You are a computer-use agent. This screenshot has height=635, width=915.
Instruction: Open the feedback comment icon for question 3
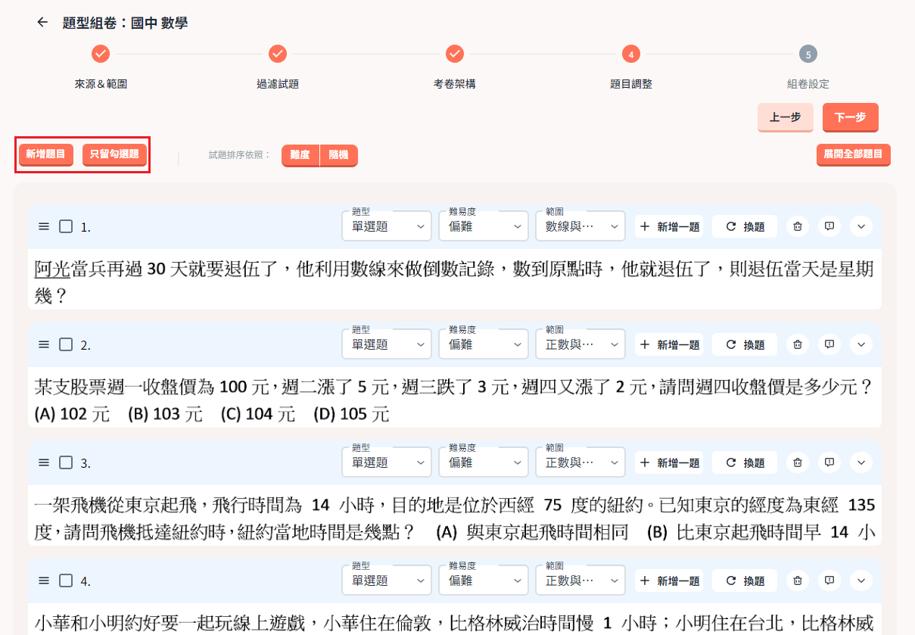pos(829,462)
